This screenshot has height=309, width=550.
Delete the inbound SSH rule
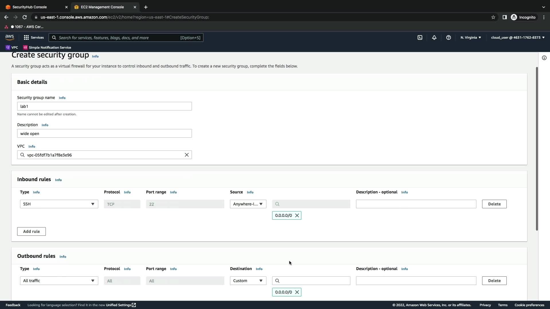pyautogui.click(x=494, y=204)
